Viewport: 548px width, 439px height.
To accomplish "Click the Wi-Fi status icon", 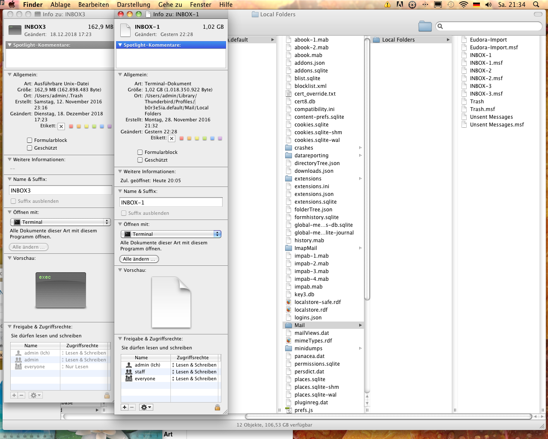I will click(x=463, y=5).
